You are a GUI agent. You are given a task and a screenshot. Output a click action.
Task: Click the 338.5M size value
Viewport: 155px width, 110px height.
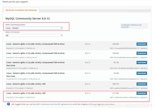tap(116, 53)
